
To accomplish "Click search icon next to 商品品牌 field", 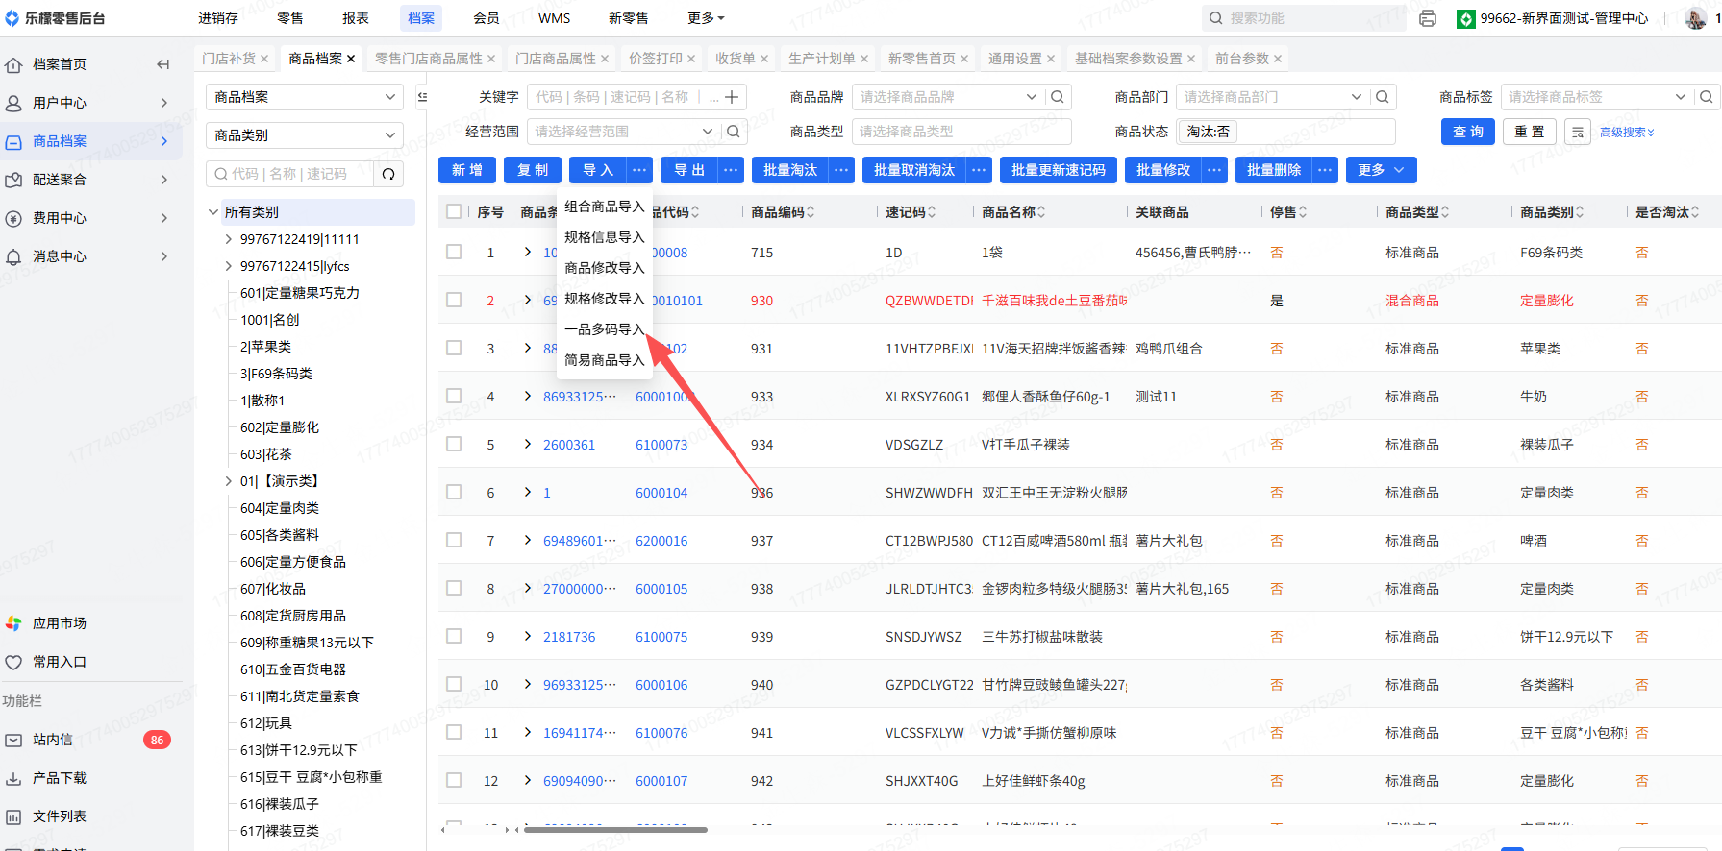I will coord(1058,97).
